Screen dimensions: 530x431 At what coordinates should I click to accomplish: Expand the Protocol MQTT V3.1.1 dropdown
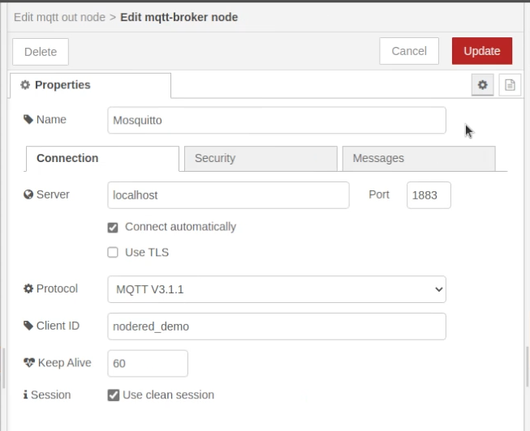point(276,289)
